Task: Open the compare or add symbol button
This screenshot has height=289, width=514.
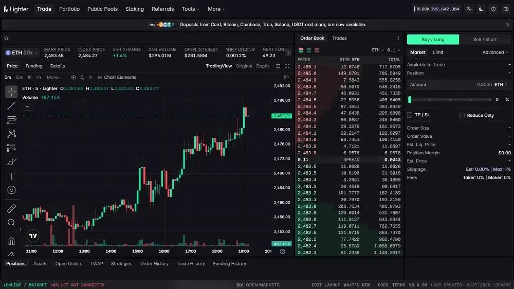Action: 74,78
